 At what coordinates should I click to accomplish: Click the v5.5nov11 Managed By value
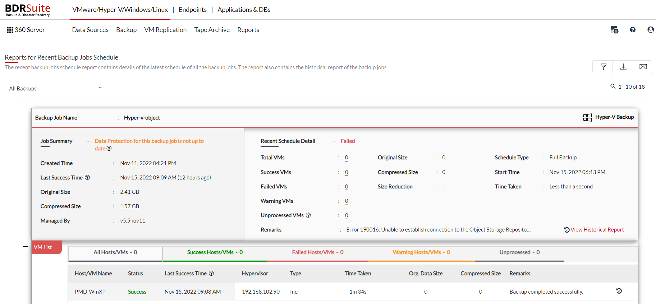coord(133,221)
